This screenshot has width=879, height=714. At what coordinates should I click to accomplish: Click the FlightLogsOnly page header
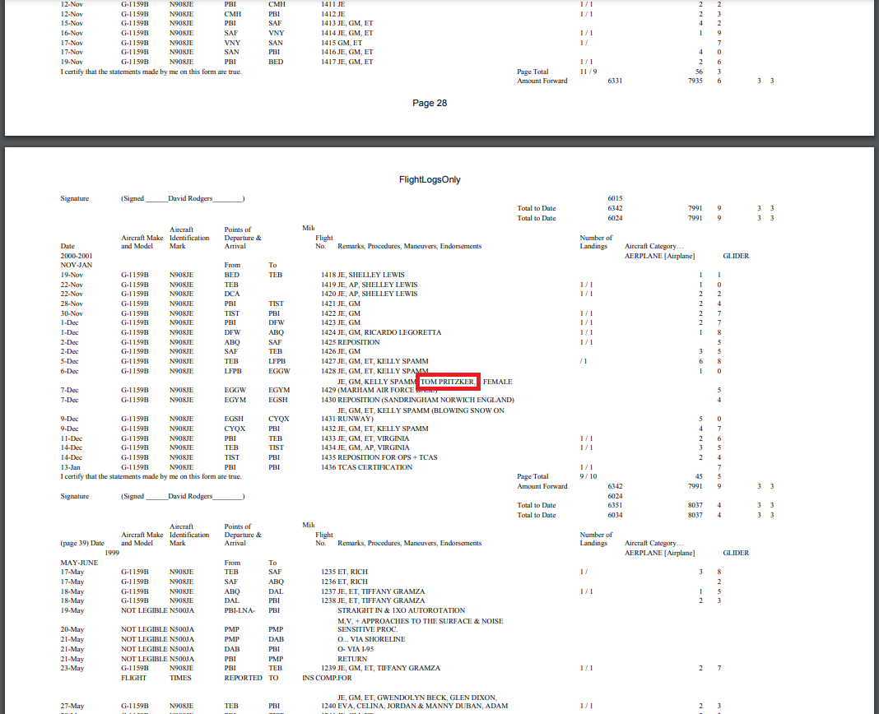[x=429, y=179]
